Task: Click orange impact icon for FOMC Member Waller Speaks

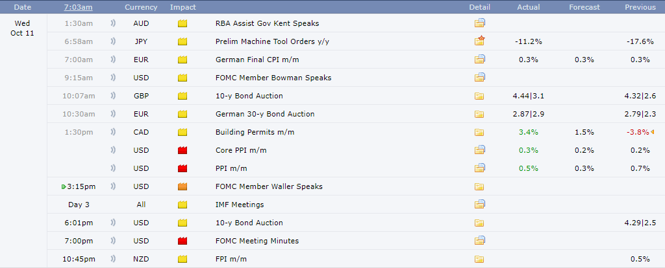Action: (182, 186)
